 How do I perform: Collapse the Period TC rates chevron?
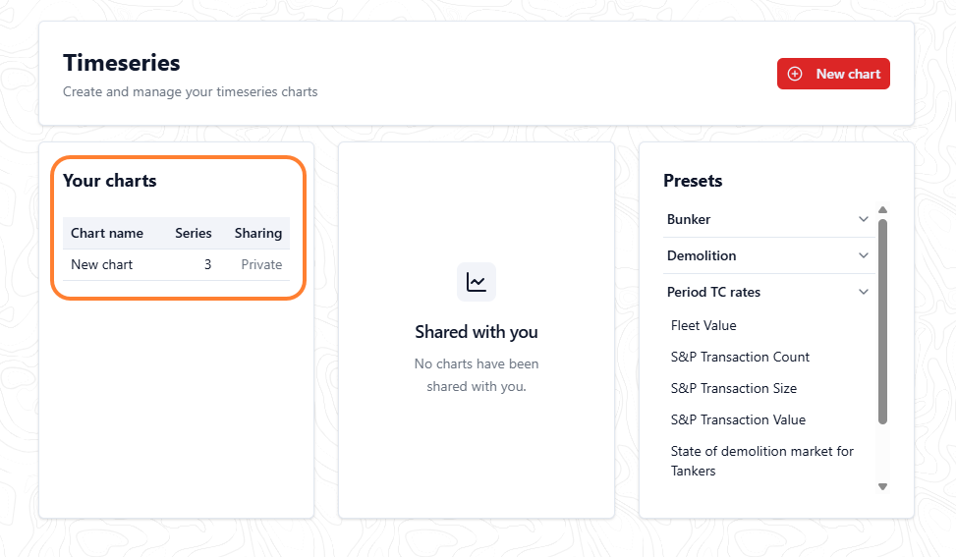point(864,292)
